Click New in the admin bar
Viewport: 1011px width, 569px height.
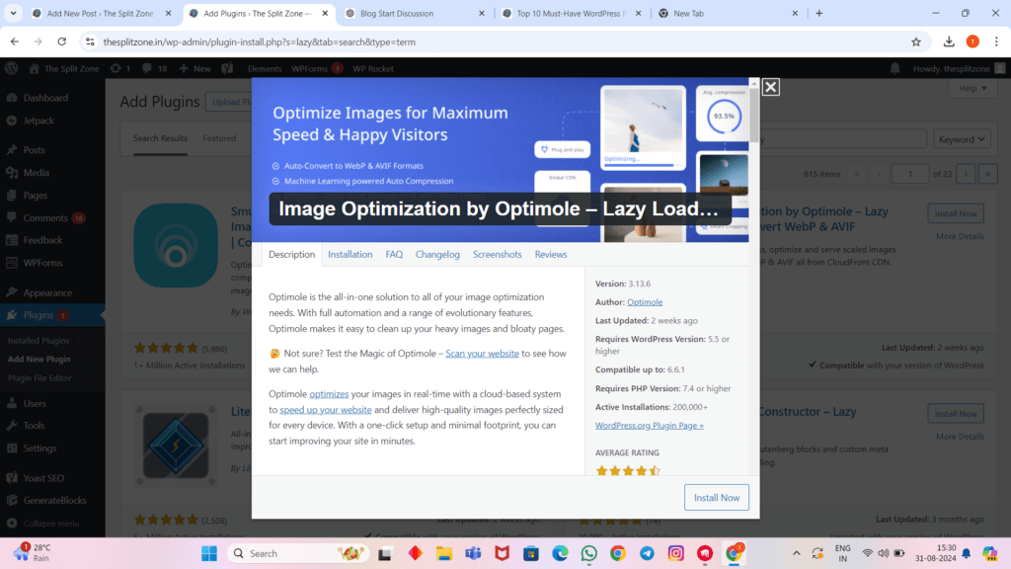tap(195, 68)
